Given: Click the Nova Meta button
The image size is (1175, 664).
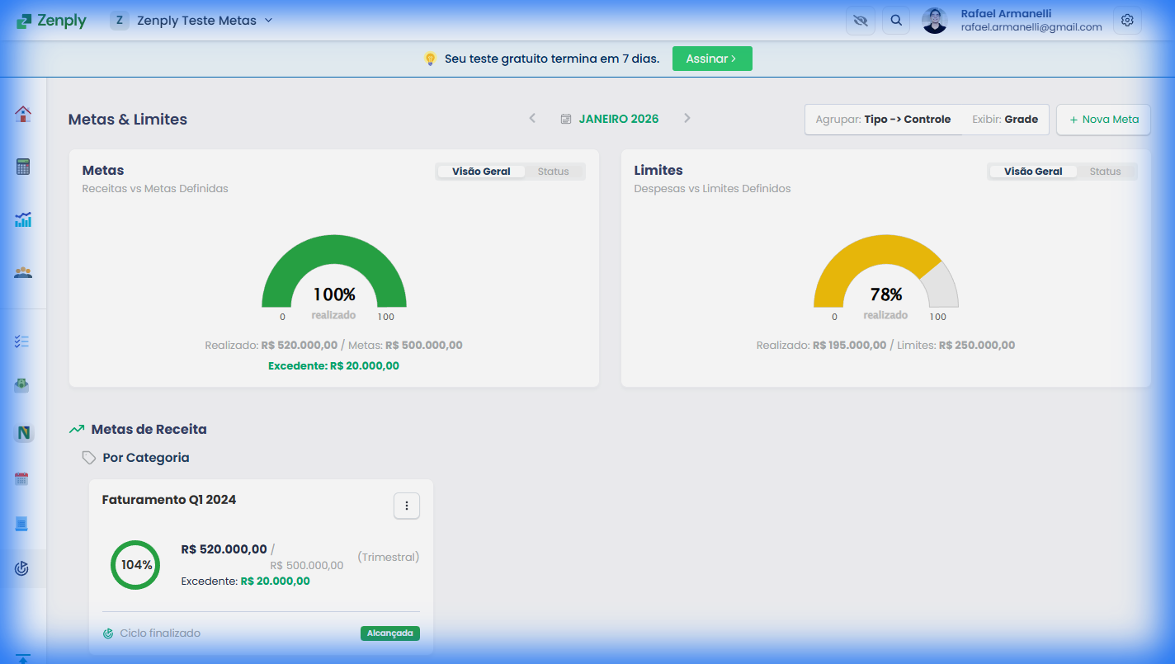Looking at the screenshot, I should coord(1103,120).
